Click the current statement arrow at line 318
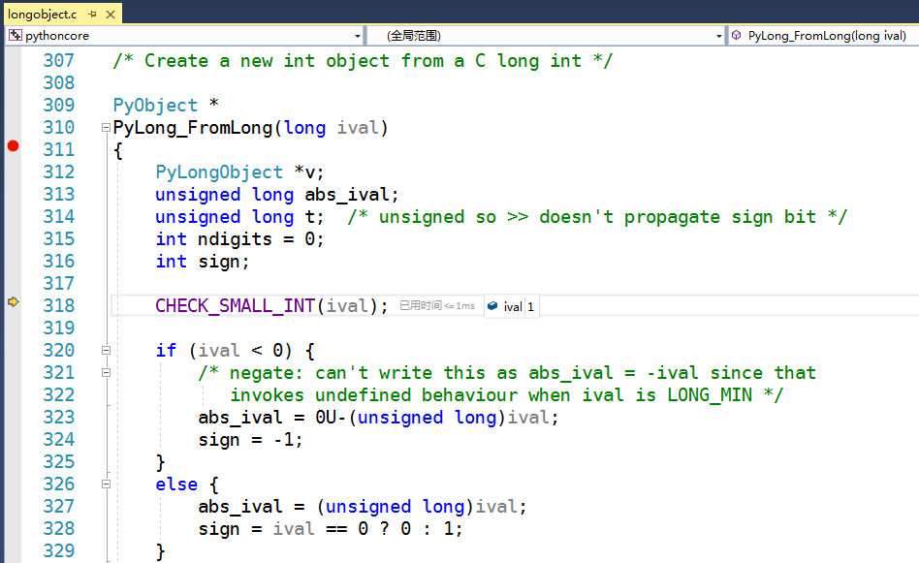The image size is (919, 563). coord(14,302)
